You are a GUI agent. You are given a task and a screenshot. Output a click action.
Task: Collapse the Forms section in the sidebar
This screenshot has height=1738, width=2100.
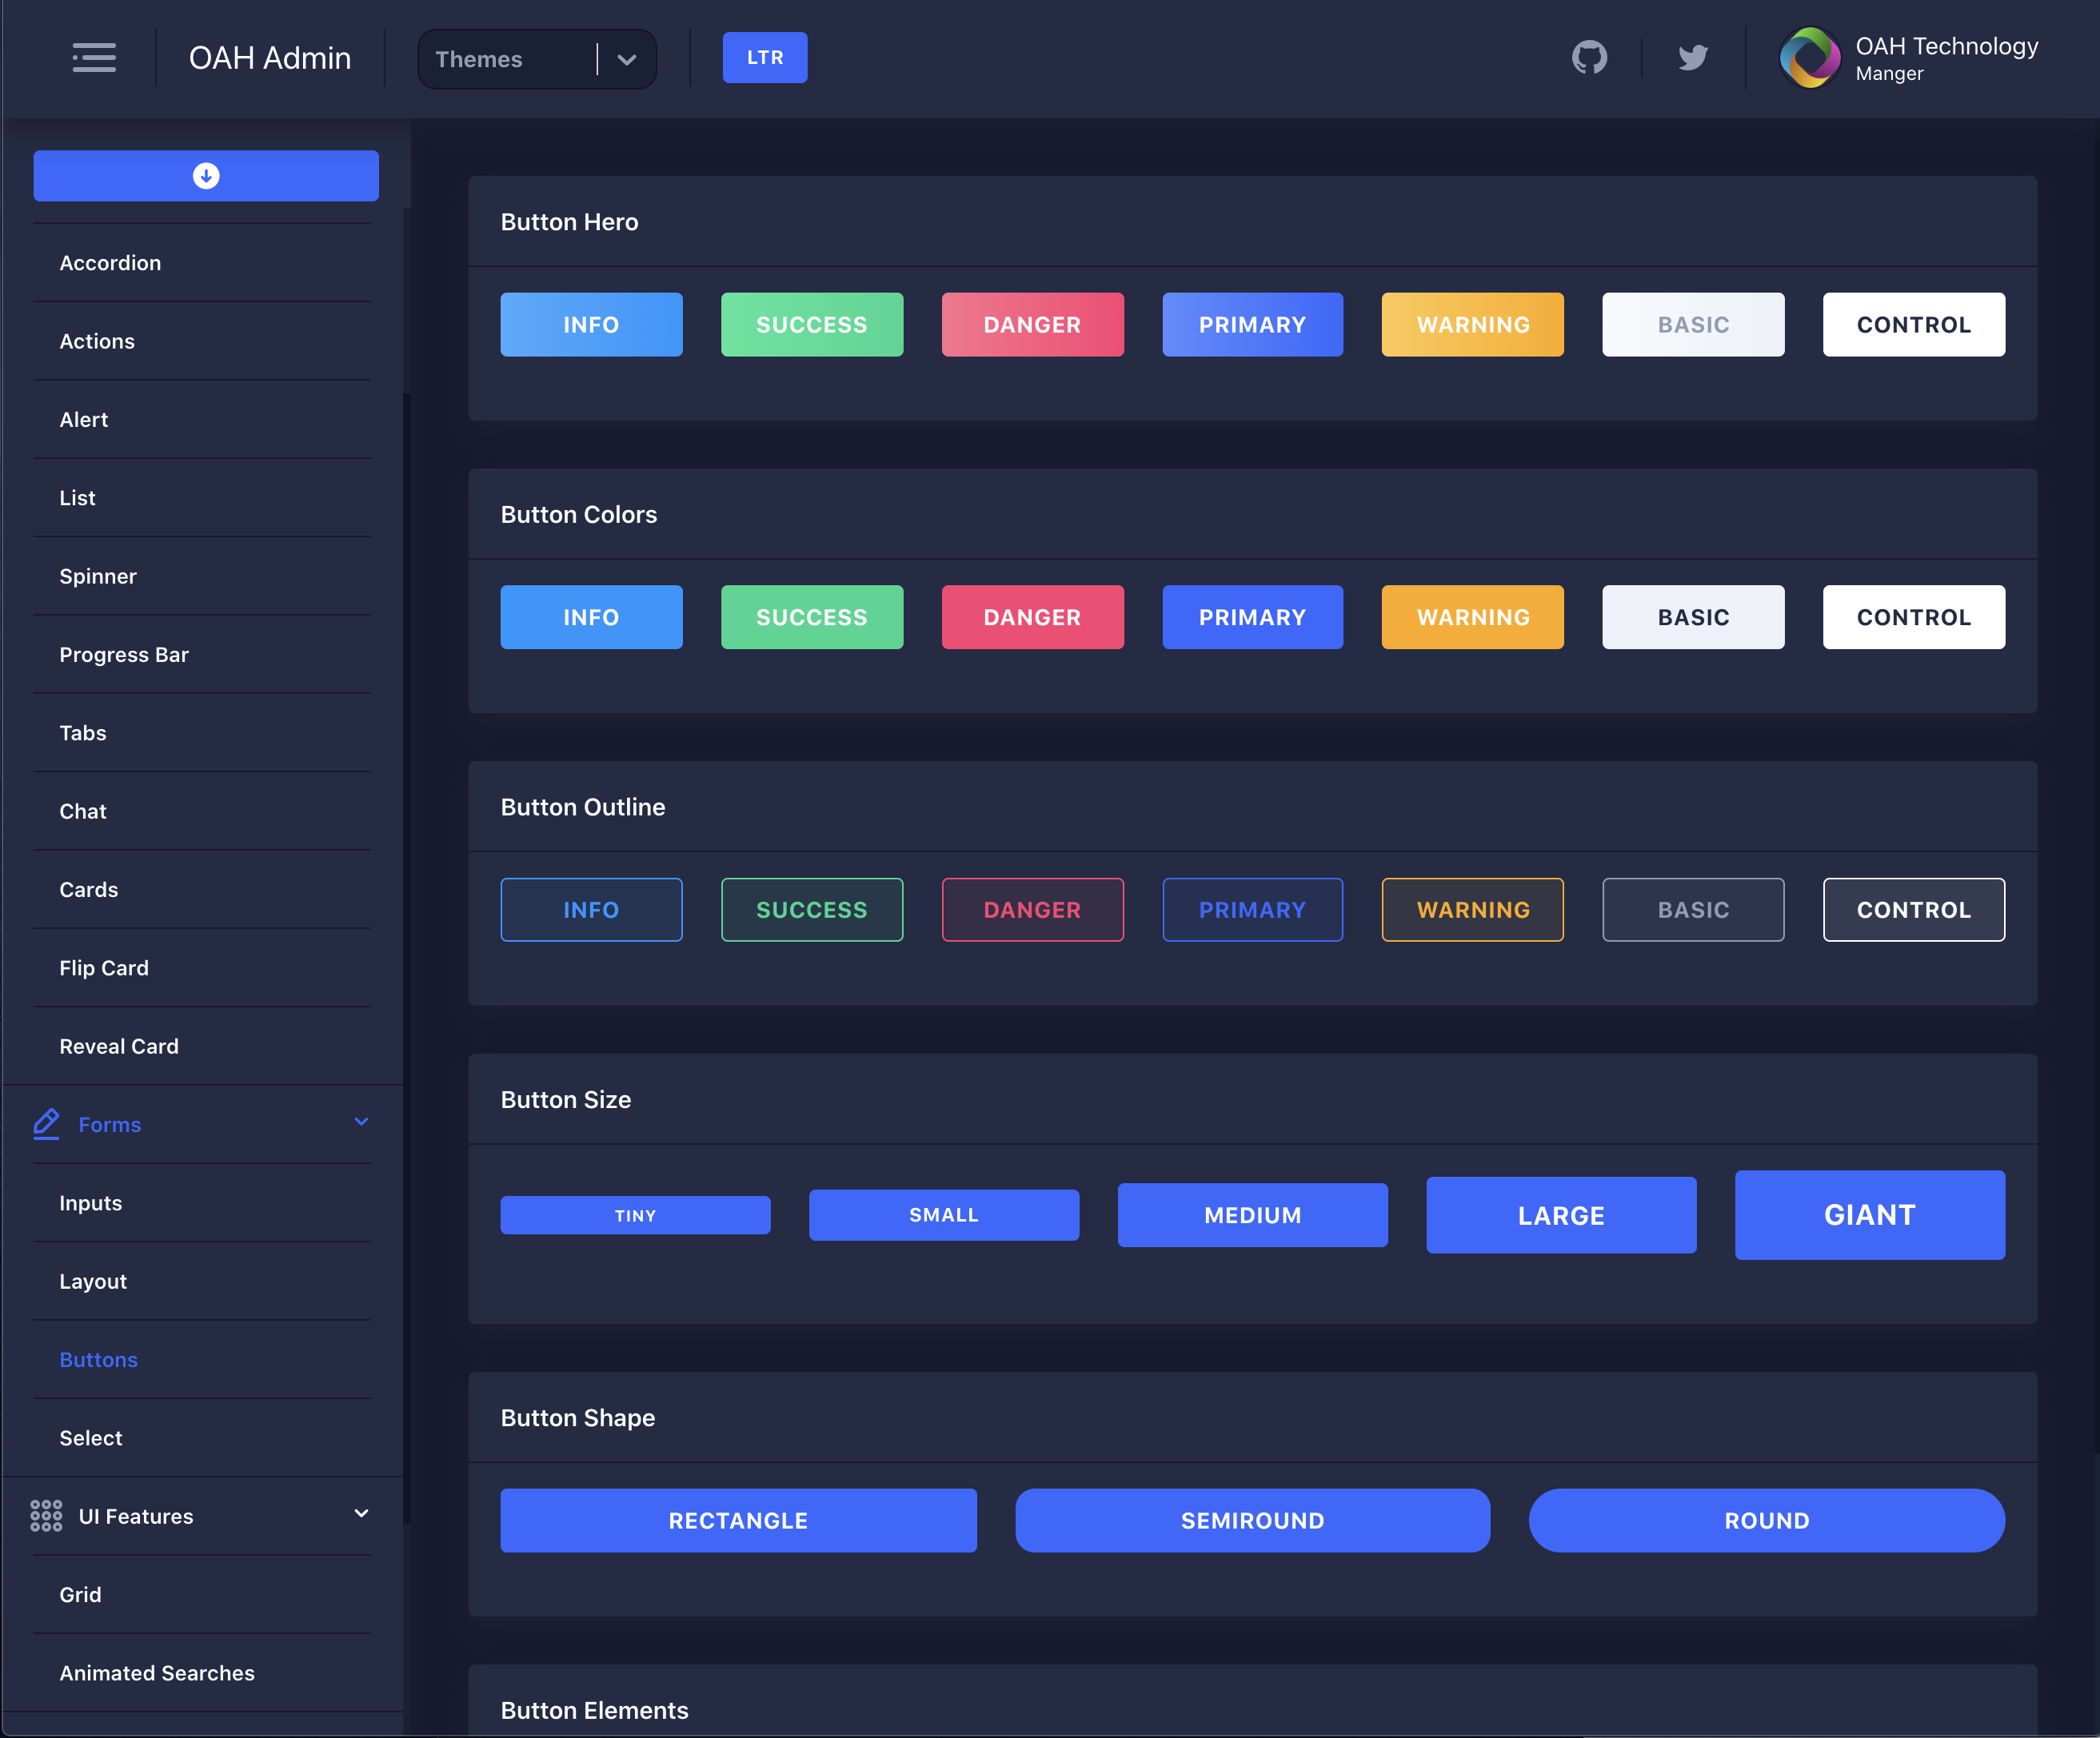click(360, 1123)
